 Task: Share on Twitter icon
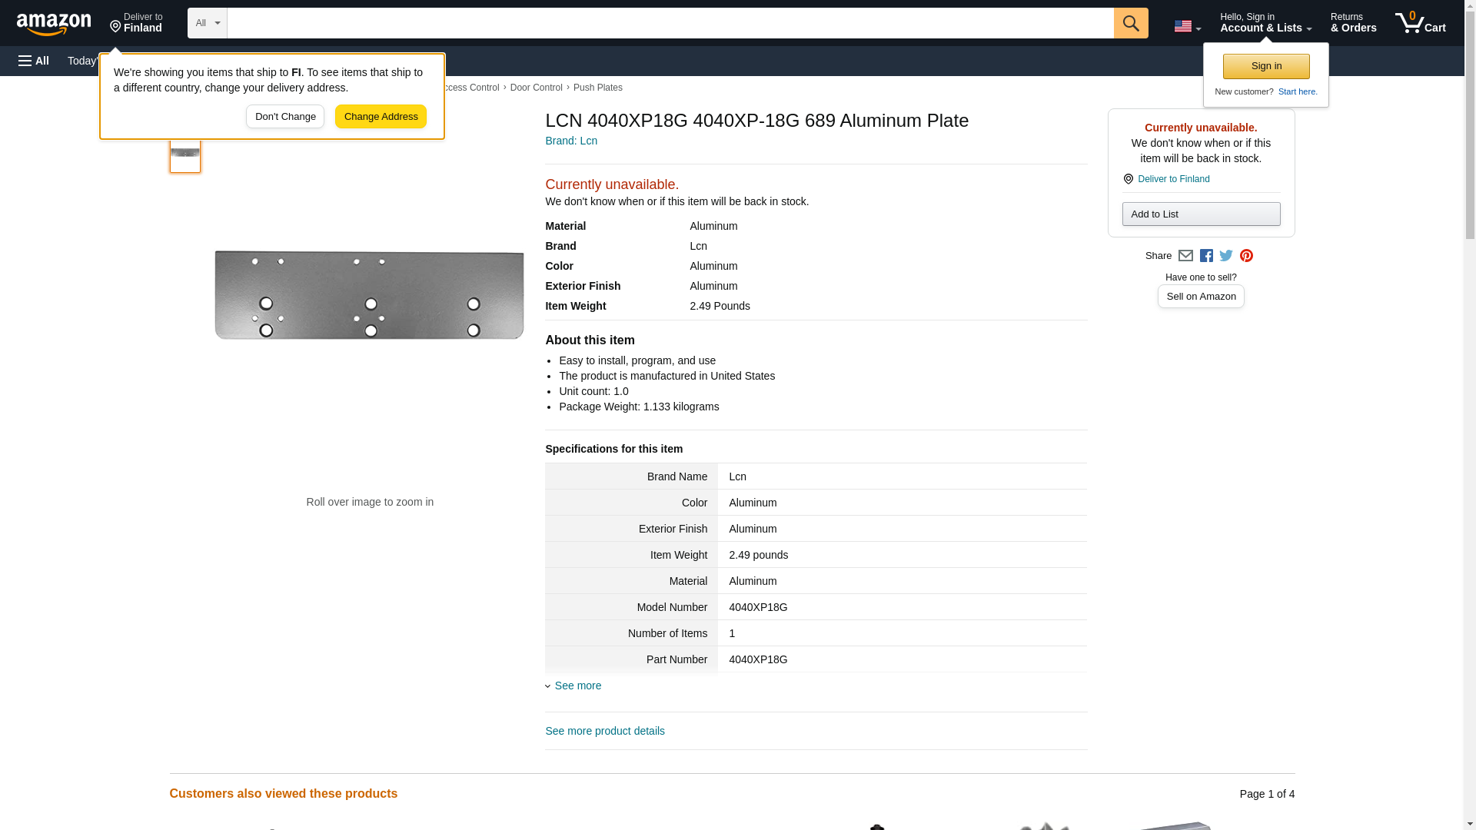[x=1226, y=256]
